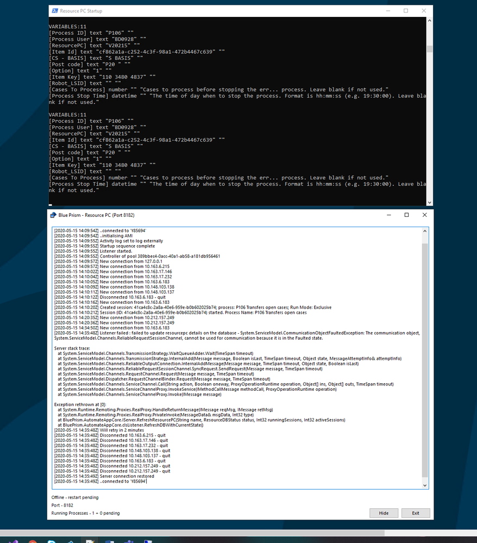Click the 'Session (ID: 41ca4c8c...) started' log line

[x=180, y=313]
